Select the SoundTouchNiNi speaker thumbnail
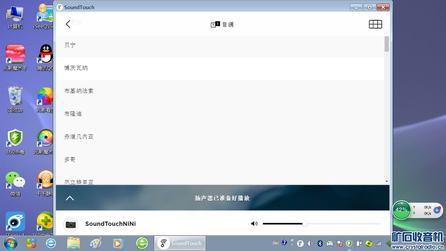Image resolution: width=446 pixels, height=251 pixels. click(71, 224)
